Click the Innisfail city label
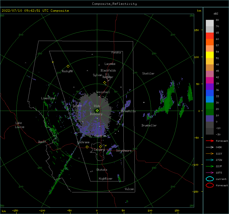Viewport: 229px width, 214px height. [103, 92]
